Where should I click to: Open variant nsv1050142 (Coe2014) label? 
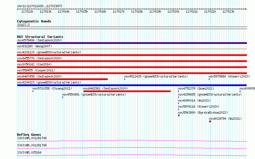tap(34, 64)
